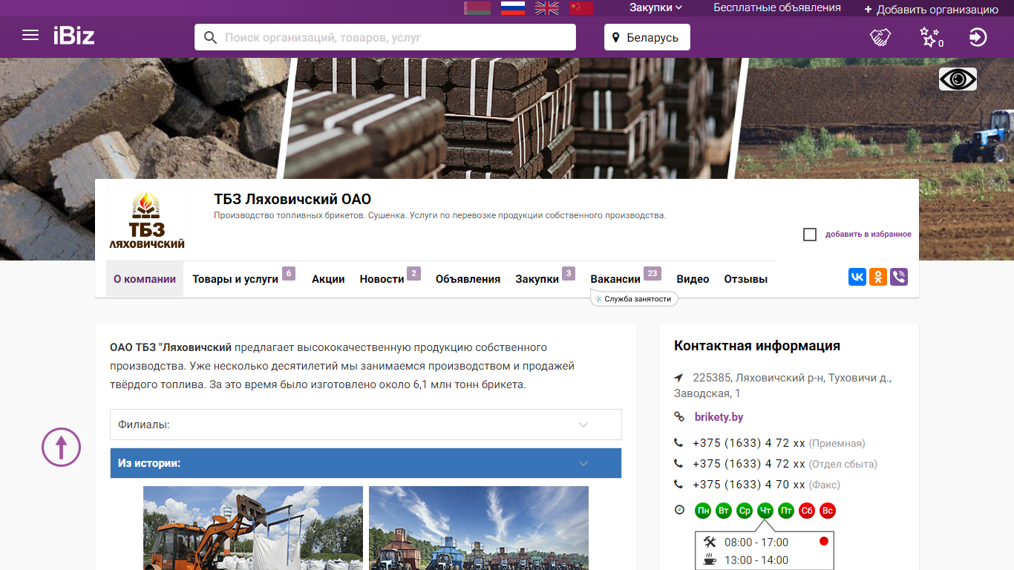Click the lunch break 13:00 - 14:00
Screen dimensions: 1014x570
tap(756, 560)
